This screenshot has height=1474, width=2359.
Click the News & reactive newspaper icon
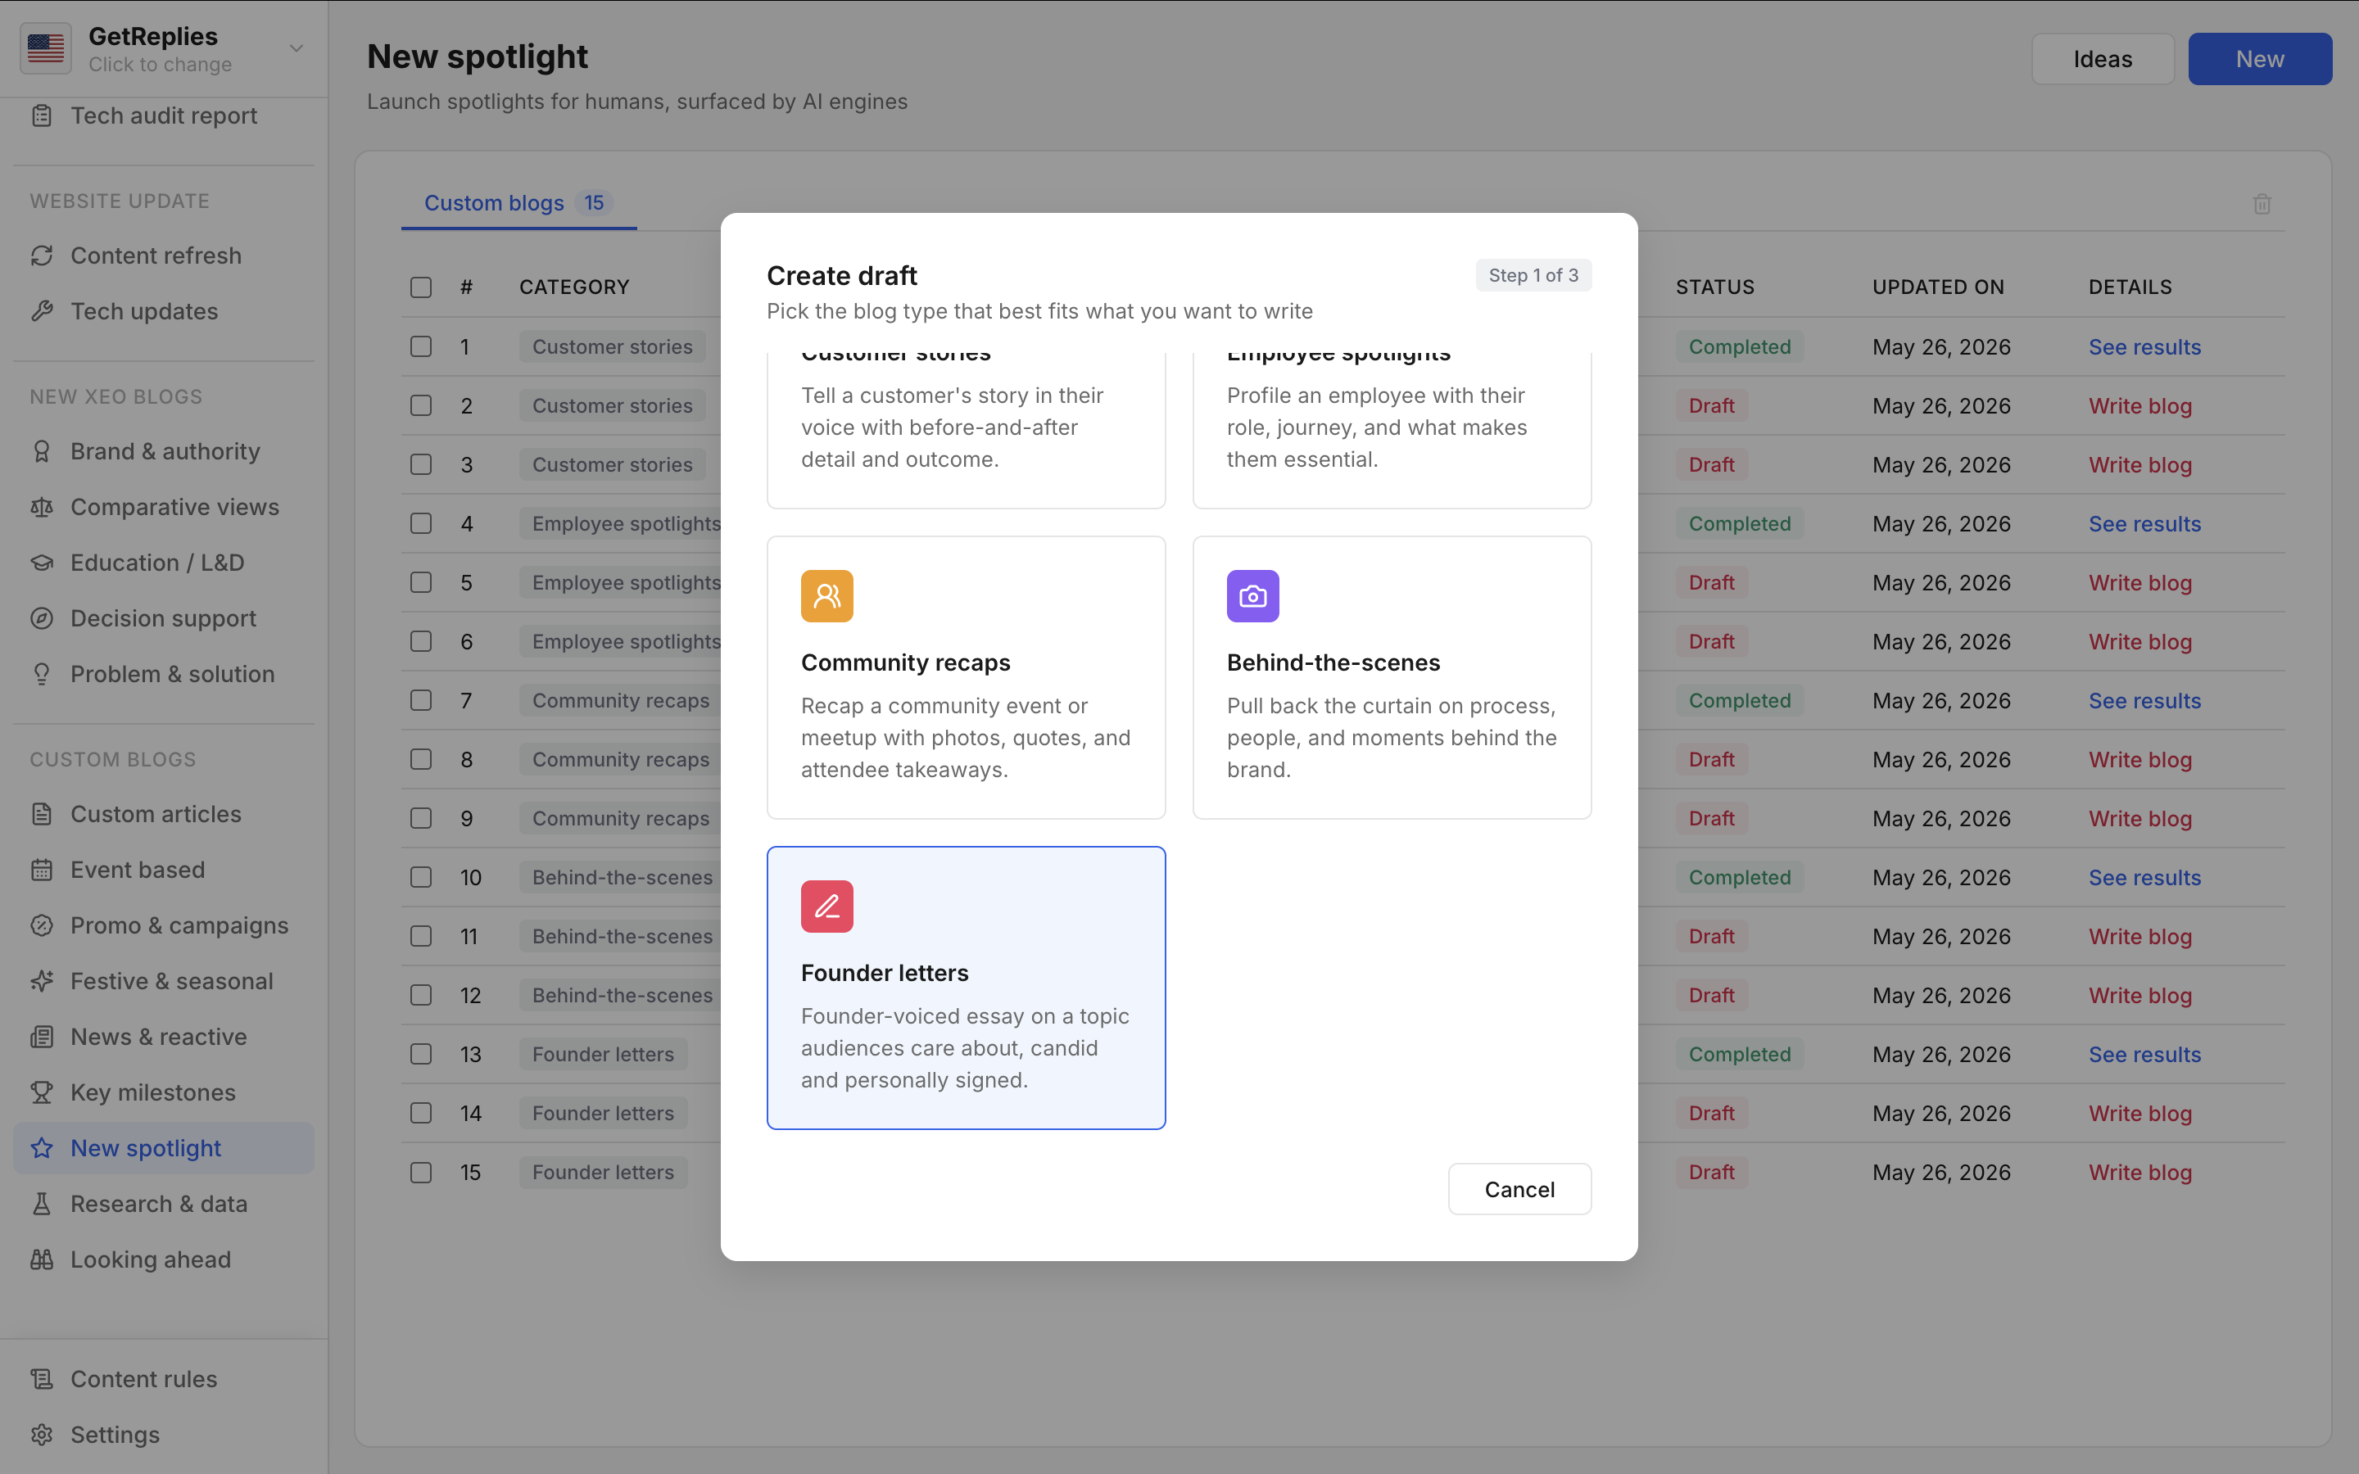tap(42, 1036)
